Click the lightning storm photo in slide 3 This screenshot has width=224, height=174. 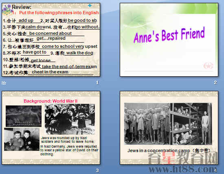tap(24, 116)
